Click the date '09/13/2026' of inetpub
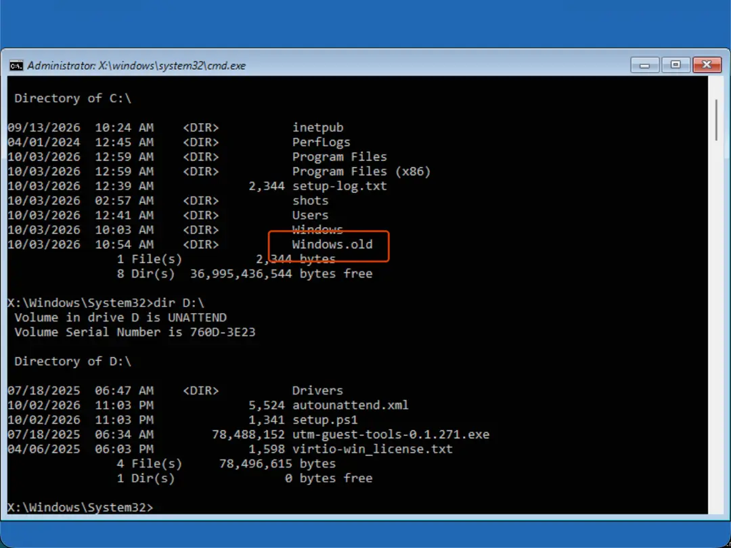Image resolution: width=731 pixels, height=548 pixels. [x=44, y=128]
